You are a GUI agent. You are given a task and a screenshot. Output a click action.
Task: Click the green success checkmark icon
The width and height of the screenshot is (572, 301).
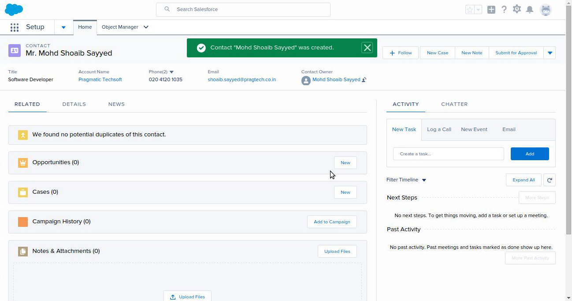tap(201, 48)
